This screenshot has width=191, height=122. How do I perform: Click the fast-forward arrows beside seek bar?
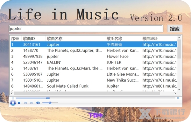point(178,98)
